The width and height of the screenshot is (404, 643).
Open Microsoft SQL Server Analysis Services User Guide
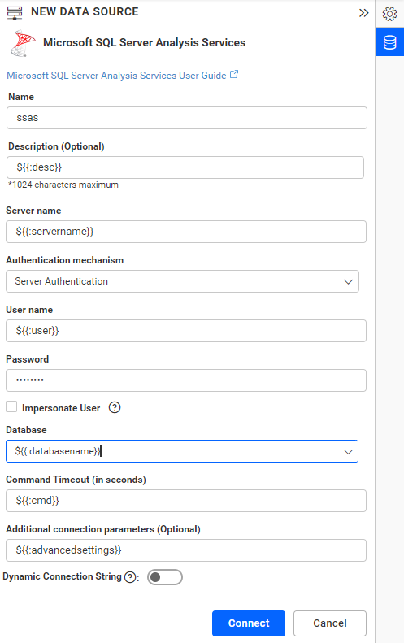tap(116, 76)
